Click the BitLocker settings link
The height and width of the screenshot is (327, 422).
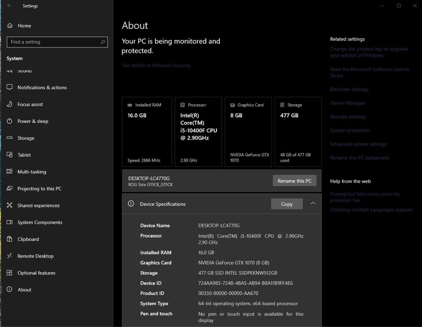click(349, 89)
